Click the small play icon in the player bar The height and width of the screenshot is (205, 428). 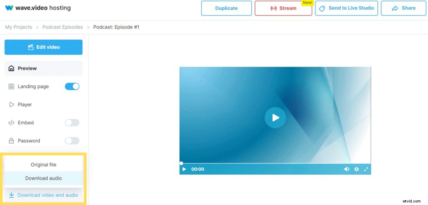(x=184, y=169)
